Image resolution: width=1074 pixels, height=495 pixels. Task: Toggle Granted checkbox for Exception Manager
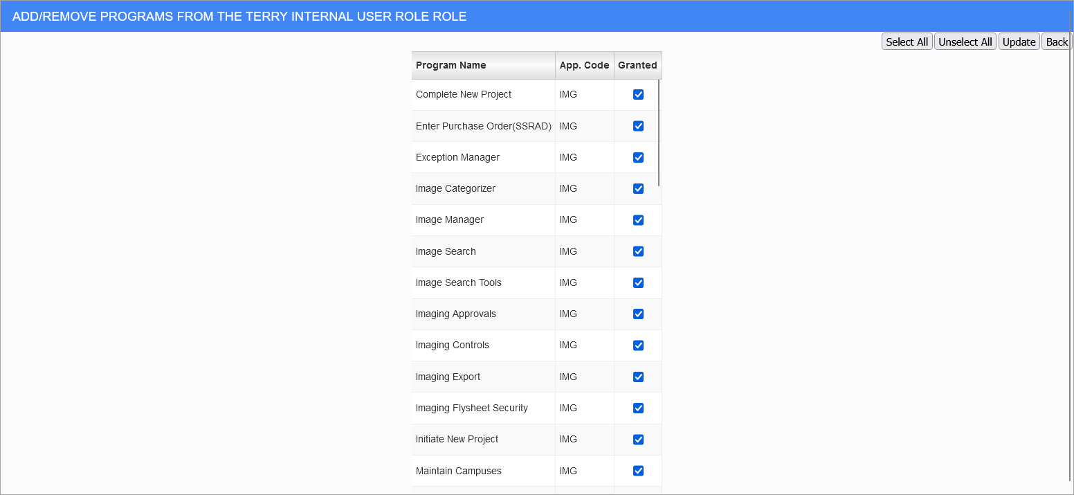(x=638, y=157)
